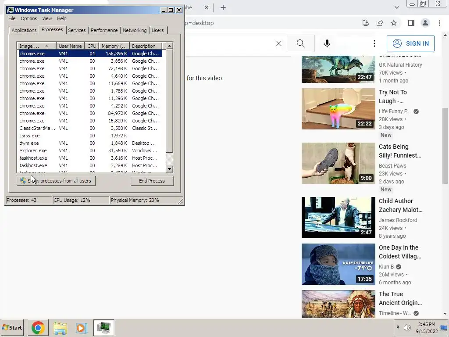
Task: Open Child Author Zachary Malot video title
Action: click(400, 205)
